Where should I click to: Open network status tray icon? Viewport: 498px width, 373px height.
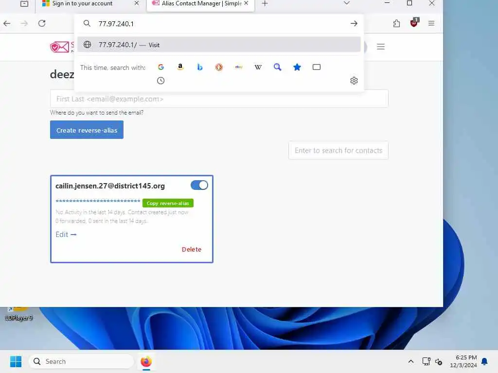(426, 361)
